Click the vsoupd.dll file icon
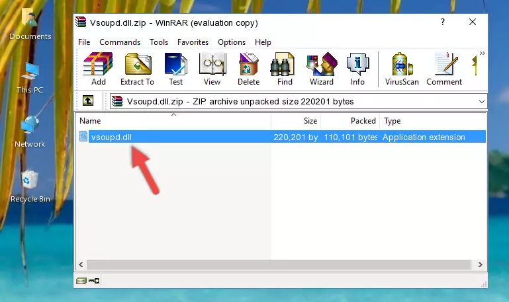The width and height of the screenshot is (509, 302). [83, 136]
